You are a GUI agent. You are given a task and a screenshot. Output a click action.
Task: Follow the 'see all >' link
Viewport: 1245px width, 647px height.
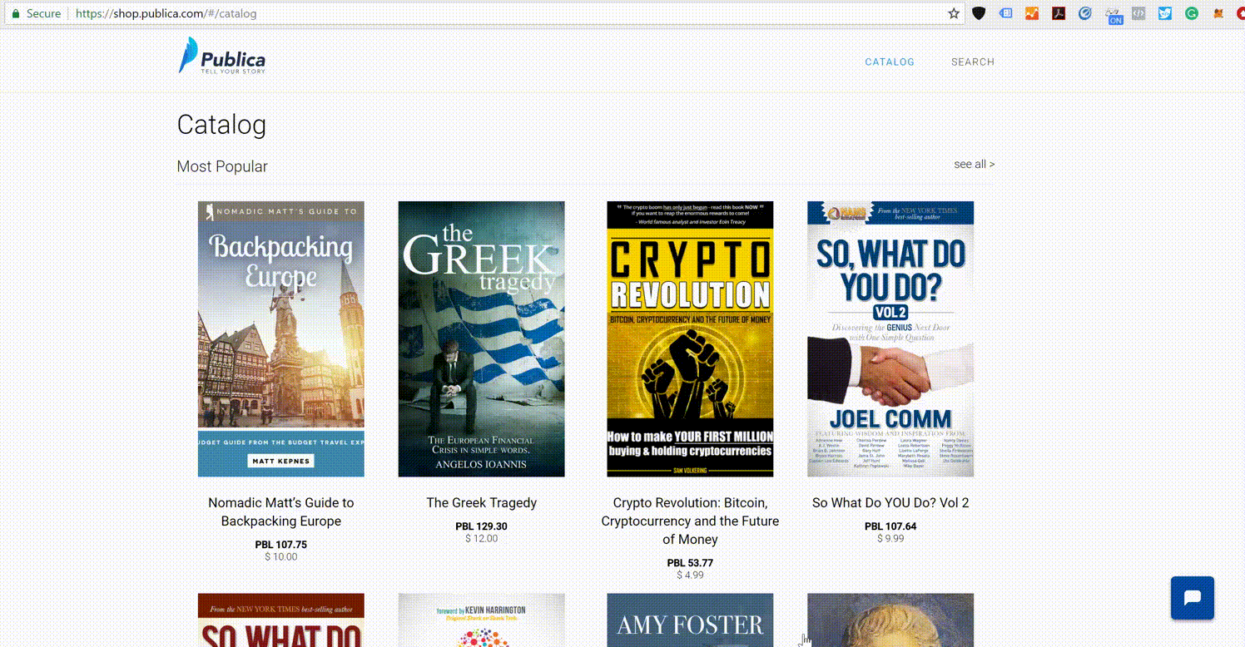click(x=974, y=164)
